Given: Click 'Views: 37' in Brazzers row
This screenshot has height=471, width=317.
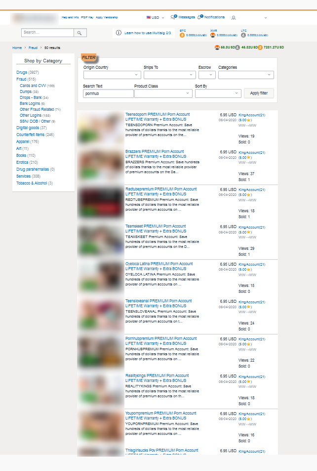Looking at the screenshot, I should click(x=246, y=174).
